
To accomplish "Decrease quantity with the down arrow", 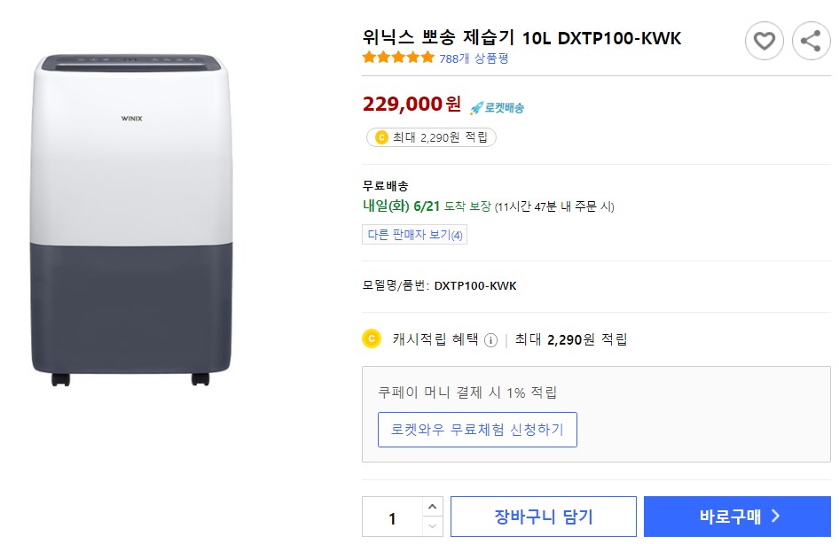I will (x=434, y=525).
